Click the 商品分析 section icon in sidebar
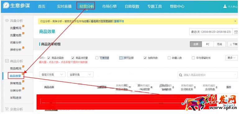Image resolution: width=240 pixels, height=114 pixels. pyautogui.click(x=7, y=61)
